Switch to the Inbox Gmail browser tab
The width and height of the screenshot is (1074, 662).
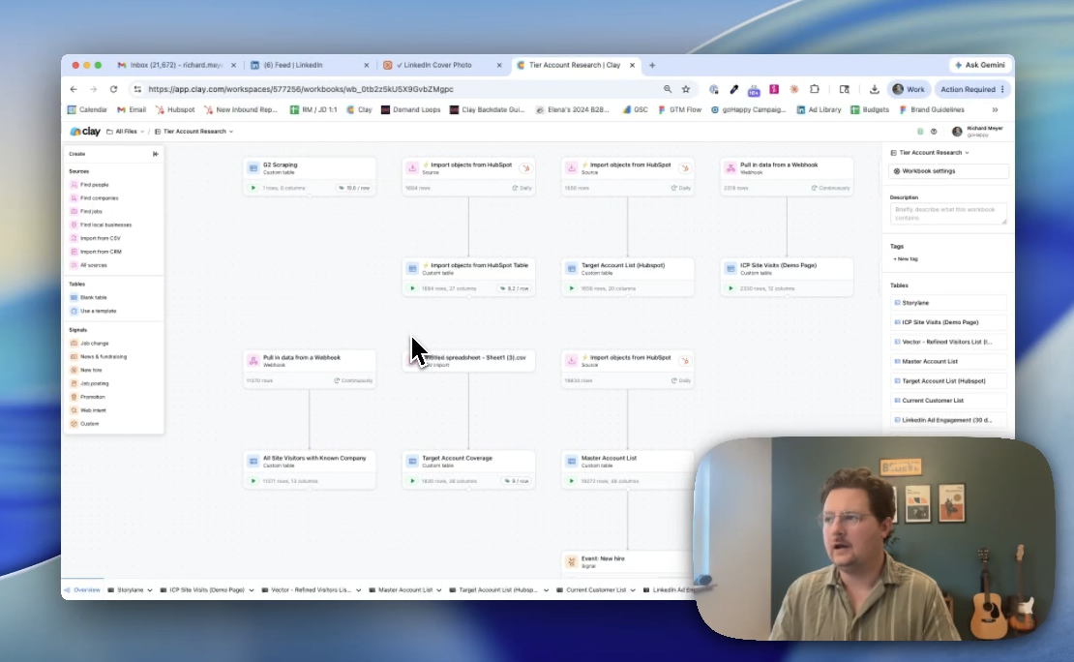coord(177,65)
